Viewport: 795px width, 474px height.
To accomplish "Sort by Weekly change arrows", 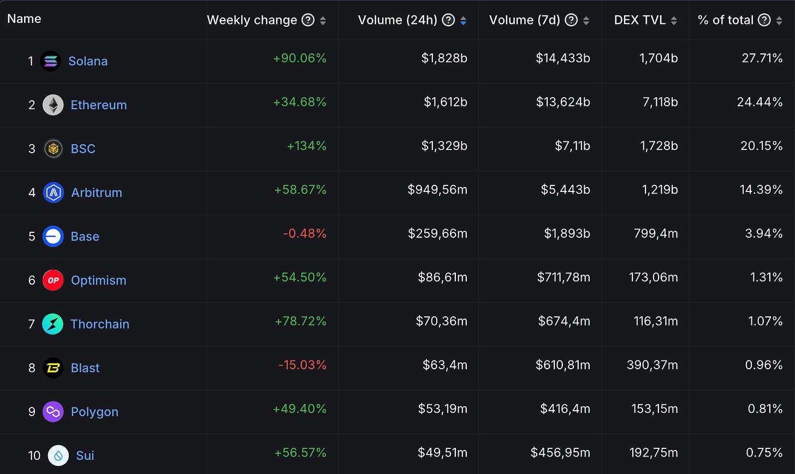I will pos(323,21).
